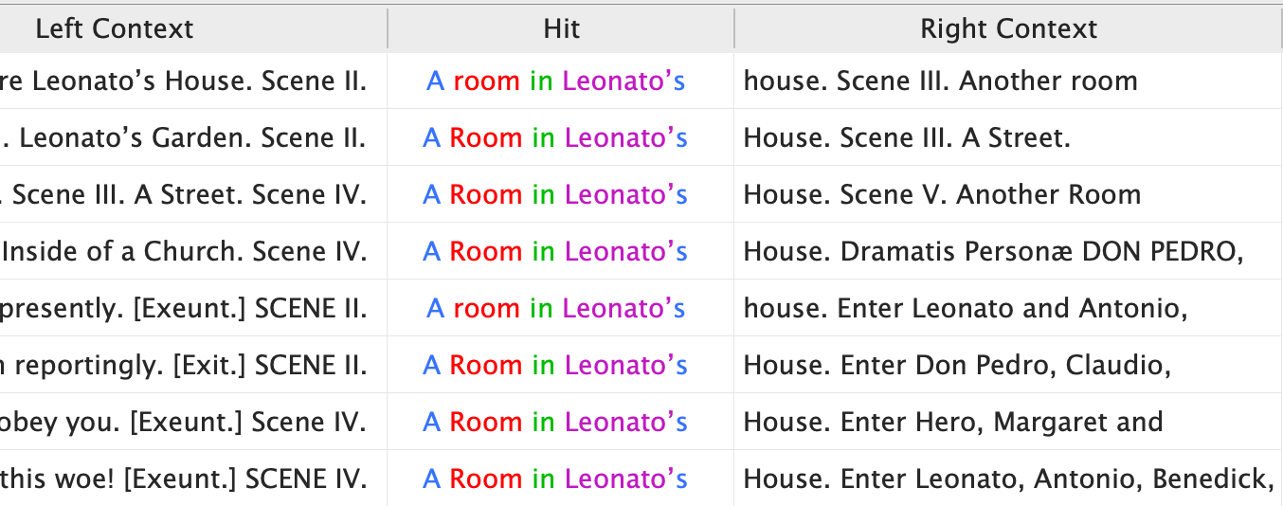Click right context "House. Scene III. A Street."
This screenshot has height=506, width=1283.
point(907,138)
